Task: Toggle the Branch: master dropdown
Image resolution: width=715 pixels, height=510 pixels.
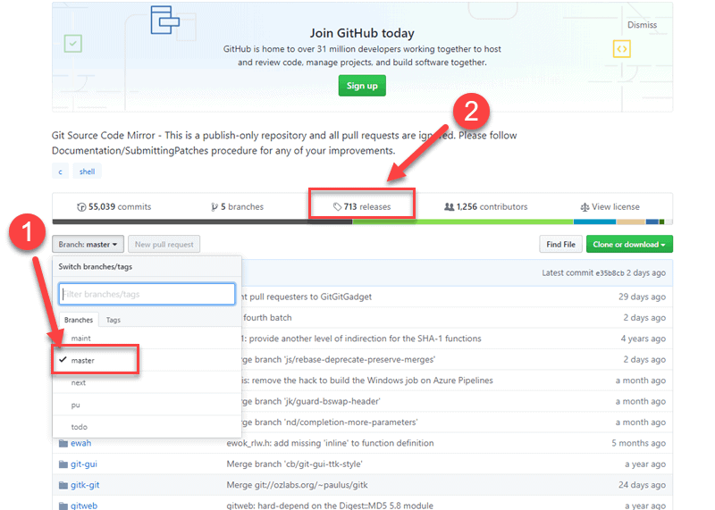Action: click(x=88, y=245)
